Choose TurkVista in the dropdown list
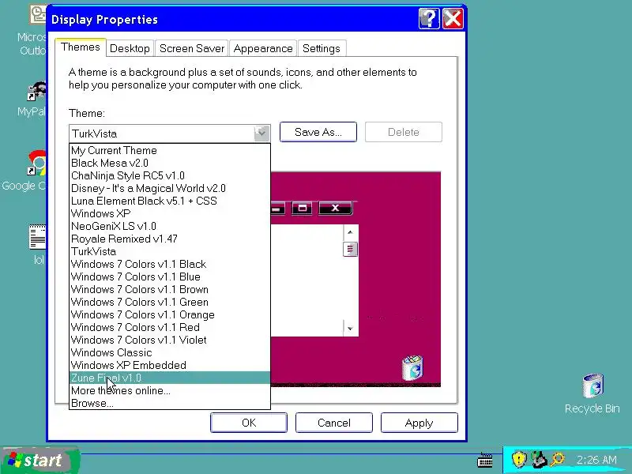The height and width of the screenshot is (474, 632). tap(170, 251)
